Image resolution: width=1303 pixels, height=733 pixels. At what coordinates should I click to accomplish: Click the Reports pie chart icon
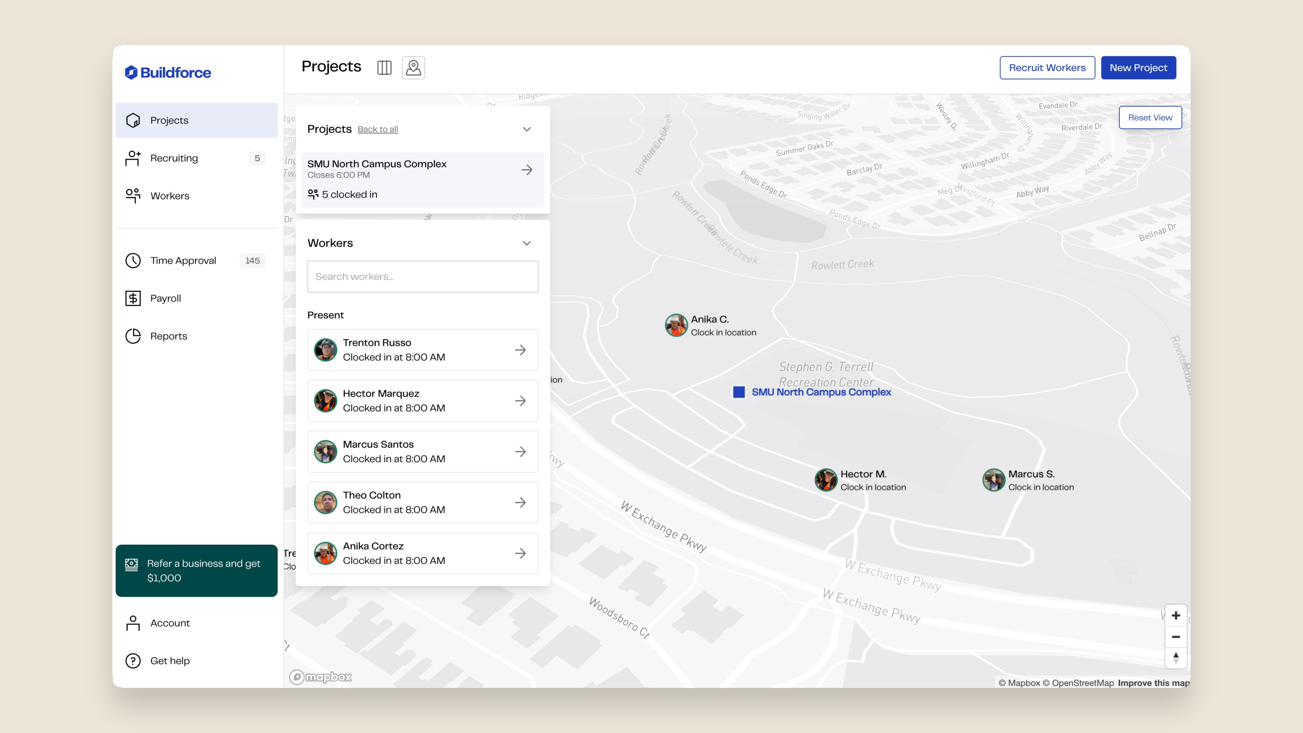(x=133, y=336)
